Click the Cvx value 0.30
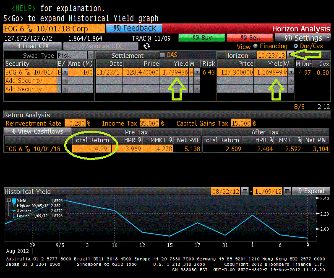Screen dimensions: 334x278 (x=323, y=73)
